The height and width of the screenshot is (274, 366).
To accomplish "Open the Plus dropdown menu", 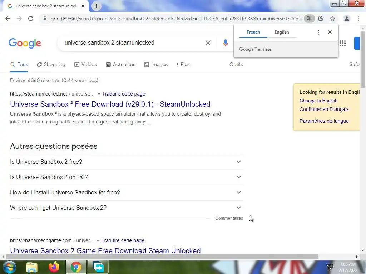I will click(183, 65).
